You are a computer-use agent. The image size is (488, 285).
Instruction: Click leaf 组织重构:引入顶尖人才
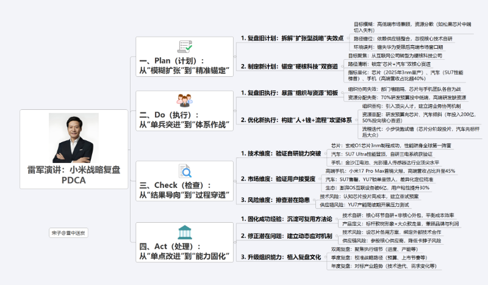tap(411, 106)
